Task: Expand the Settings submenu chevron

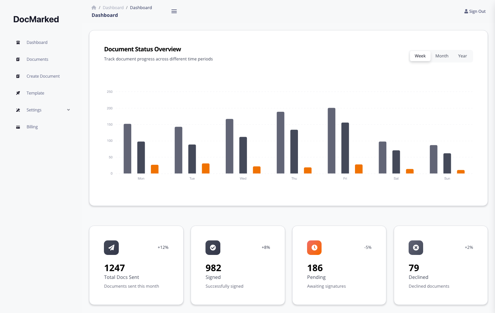Action: (68, 110)
